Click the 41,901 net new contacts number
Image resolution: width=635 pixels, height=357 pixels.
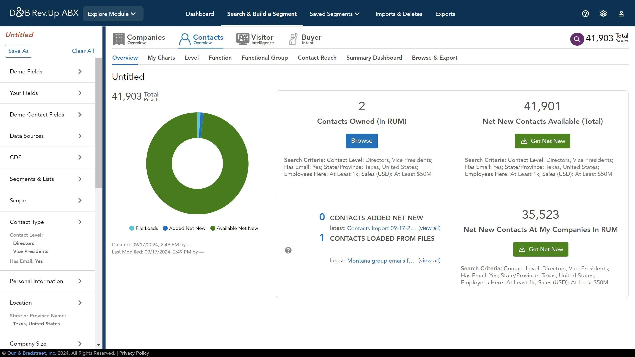coord(542,106)
